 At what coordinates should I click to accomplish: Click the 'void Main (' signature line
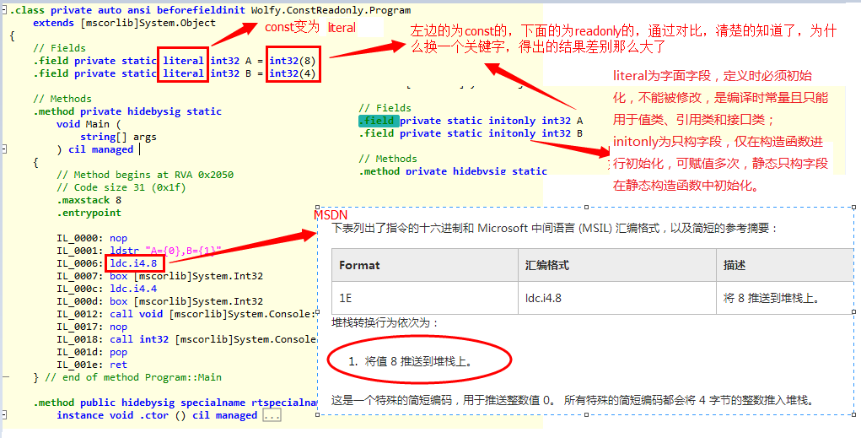tap(89, 124)
